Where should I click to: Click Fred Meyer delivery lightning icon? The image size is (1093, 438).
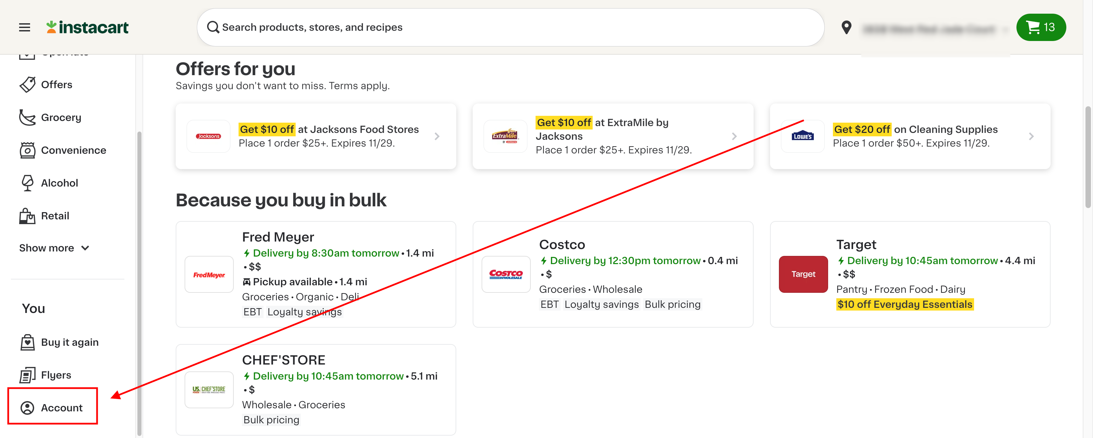pos(246,253)
